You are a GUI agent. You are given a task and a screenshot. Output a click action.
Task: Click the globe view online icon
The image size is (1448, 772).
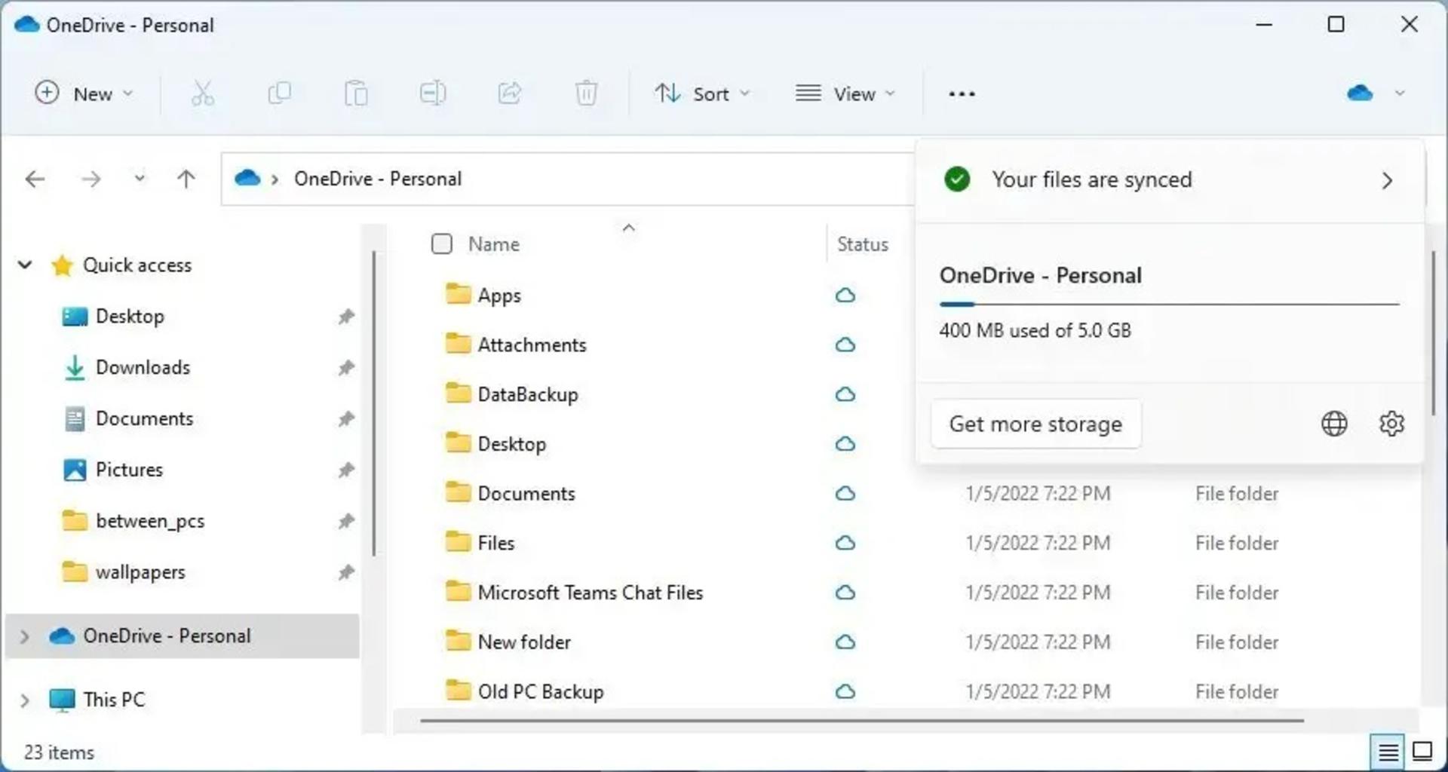click(1334, 424)
